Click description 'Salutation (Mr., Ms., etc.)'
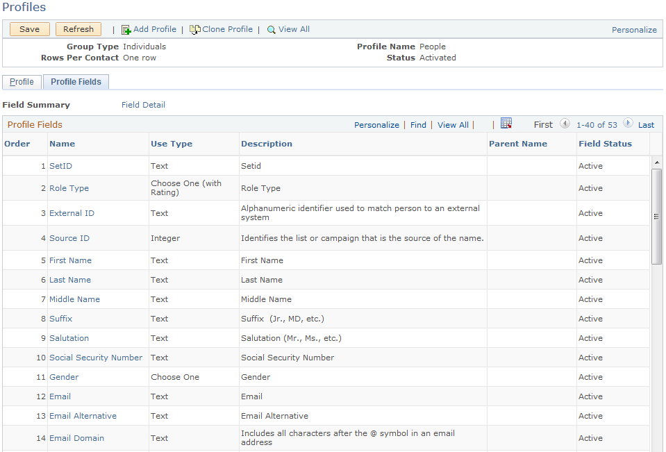The height and width of the screenshot is (452, 666). pos(292,338)
